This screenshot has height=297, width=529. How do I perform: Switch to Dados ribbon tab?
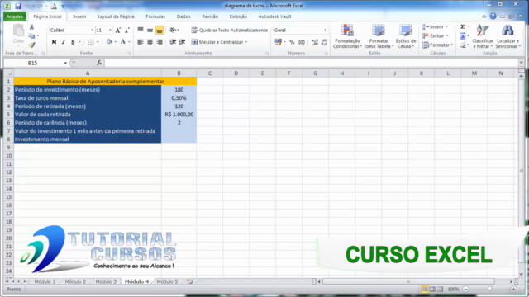tap(183, 16)
